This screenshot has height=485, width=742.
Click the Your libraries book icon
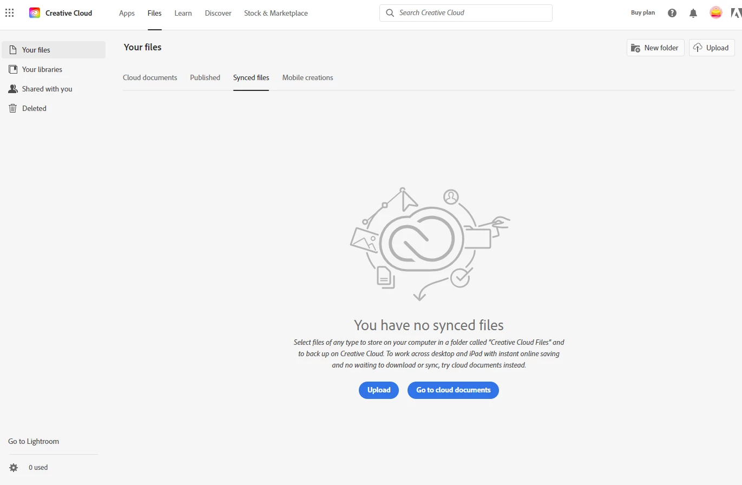click(x=13, y=69)
